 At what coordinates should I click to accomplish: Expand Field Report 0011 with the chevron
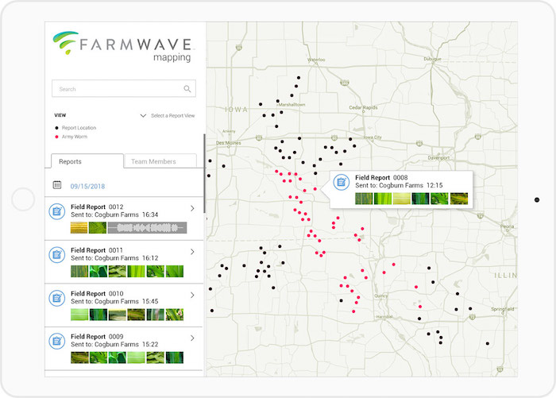(192, 252)
